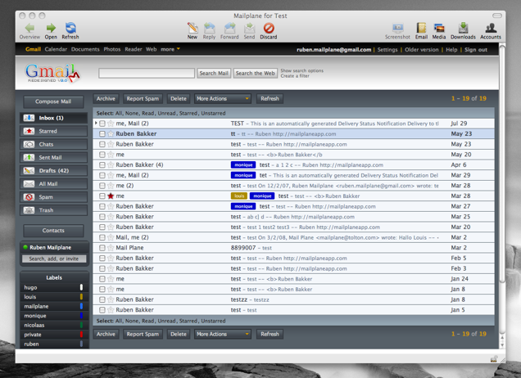Click the green nicolaas label color
The height and width of the screenshot is (378, 521).
81,325
